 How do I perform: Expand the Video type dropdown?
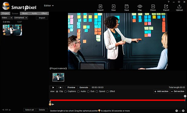point(7,18)
